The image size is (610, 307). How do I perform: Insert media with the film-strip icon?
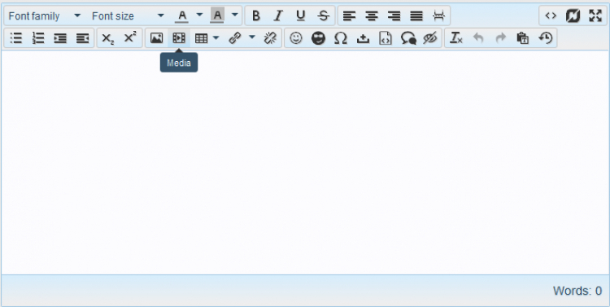click(179, 38)
